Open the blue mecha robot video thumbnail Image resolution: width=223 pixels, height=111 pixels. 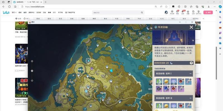tap(21, 54)
